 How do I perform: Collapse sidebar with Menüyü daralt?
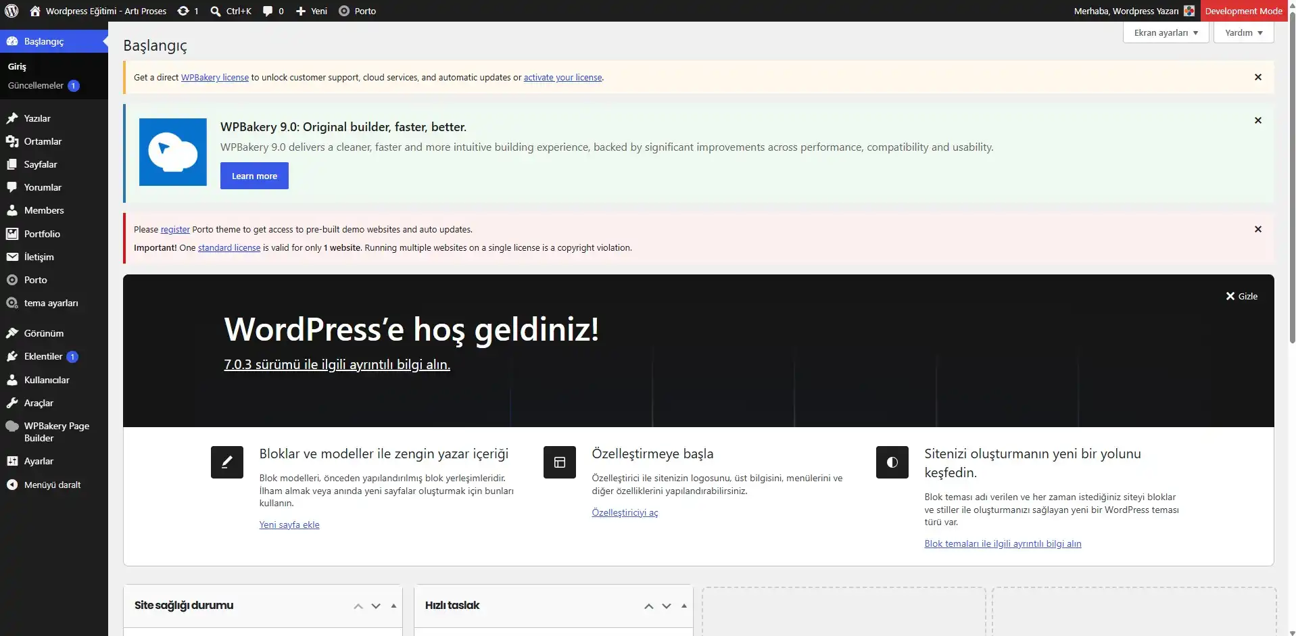[x=54, y=485]
